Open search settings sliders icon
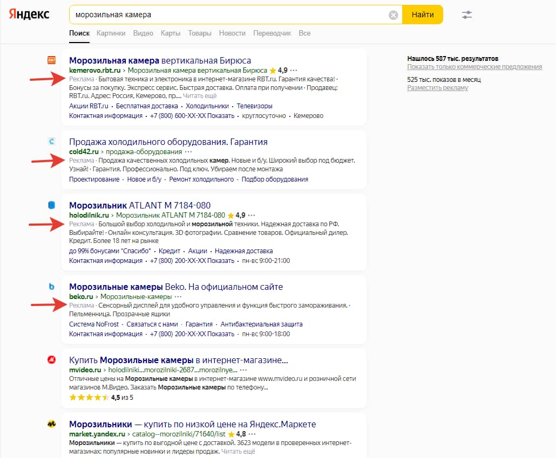This screenshot has width=556, height=458. [x=466, y=15]
